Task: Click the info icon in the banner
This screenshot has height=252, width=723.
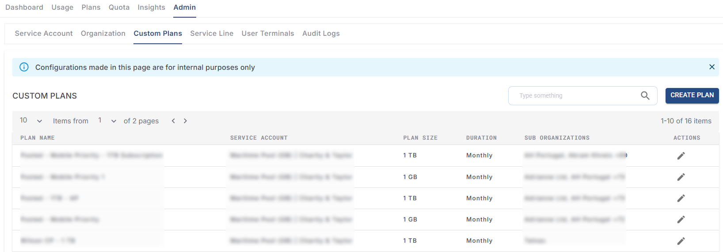Action: point(24,67)
